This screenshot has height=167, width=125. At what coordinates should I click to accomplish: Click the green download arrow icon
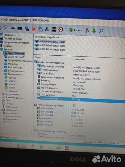(94, 31)
